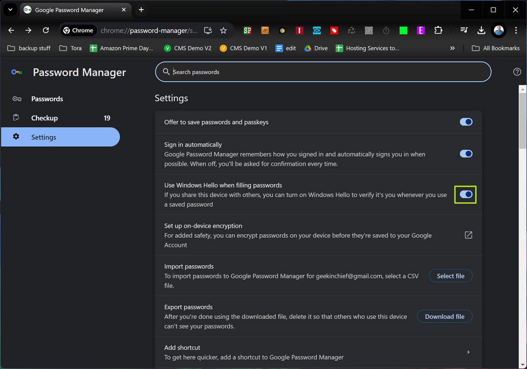Screen dimensions: 527x369
Task: Open the Extensions puzzle icon
Action: (438, 30)
